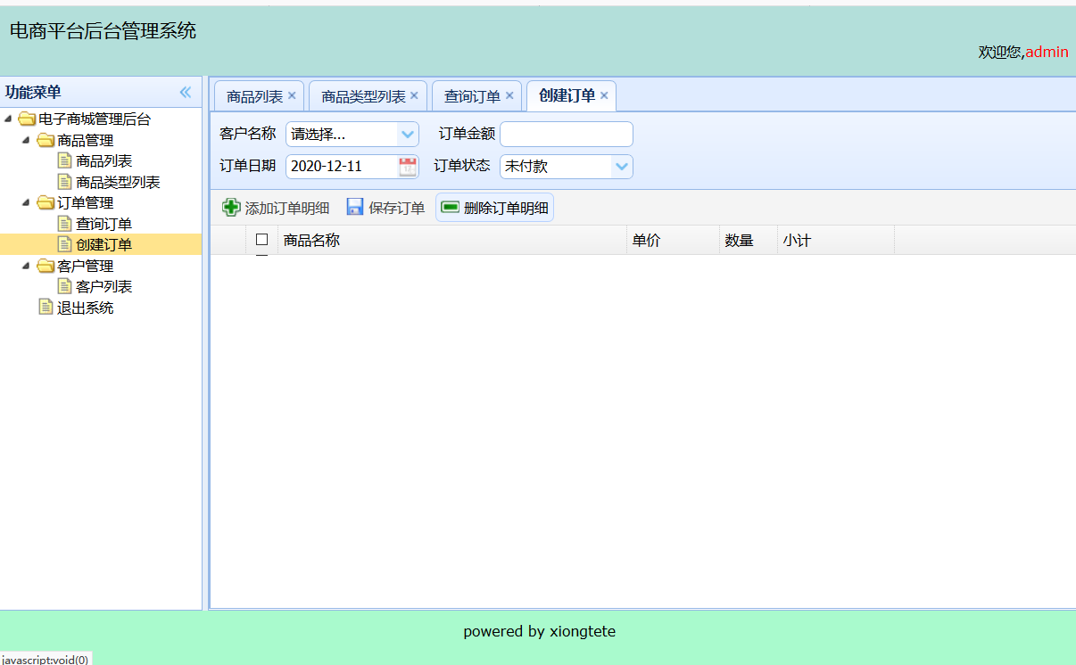1076x665 pixels.
Task: Click the green plus Add Order Detail icon
Action: (231, 207)
